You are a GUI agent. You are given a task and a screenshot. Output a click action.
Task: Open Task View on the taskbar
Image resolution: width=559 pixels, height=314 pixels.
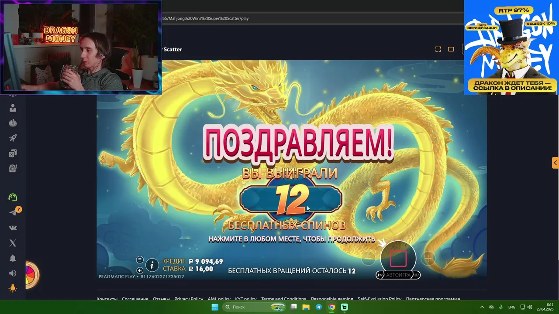[294, 307]
